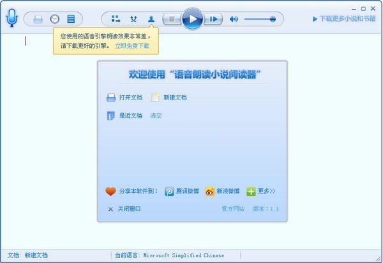Viewport: 383px width, 263px height.
Task: Open document using the printer-like toolbar icon
Action: tap(38, 19)
